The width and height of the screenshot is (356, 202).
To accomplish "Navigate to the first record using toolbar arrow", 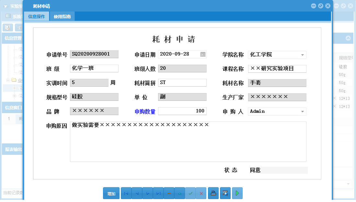I will point(126,193).
